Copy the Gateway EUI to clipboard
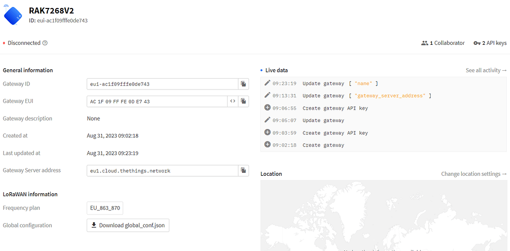 244,102
